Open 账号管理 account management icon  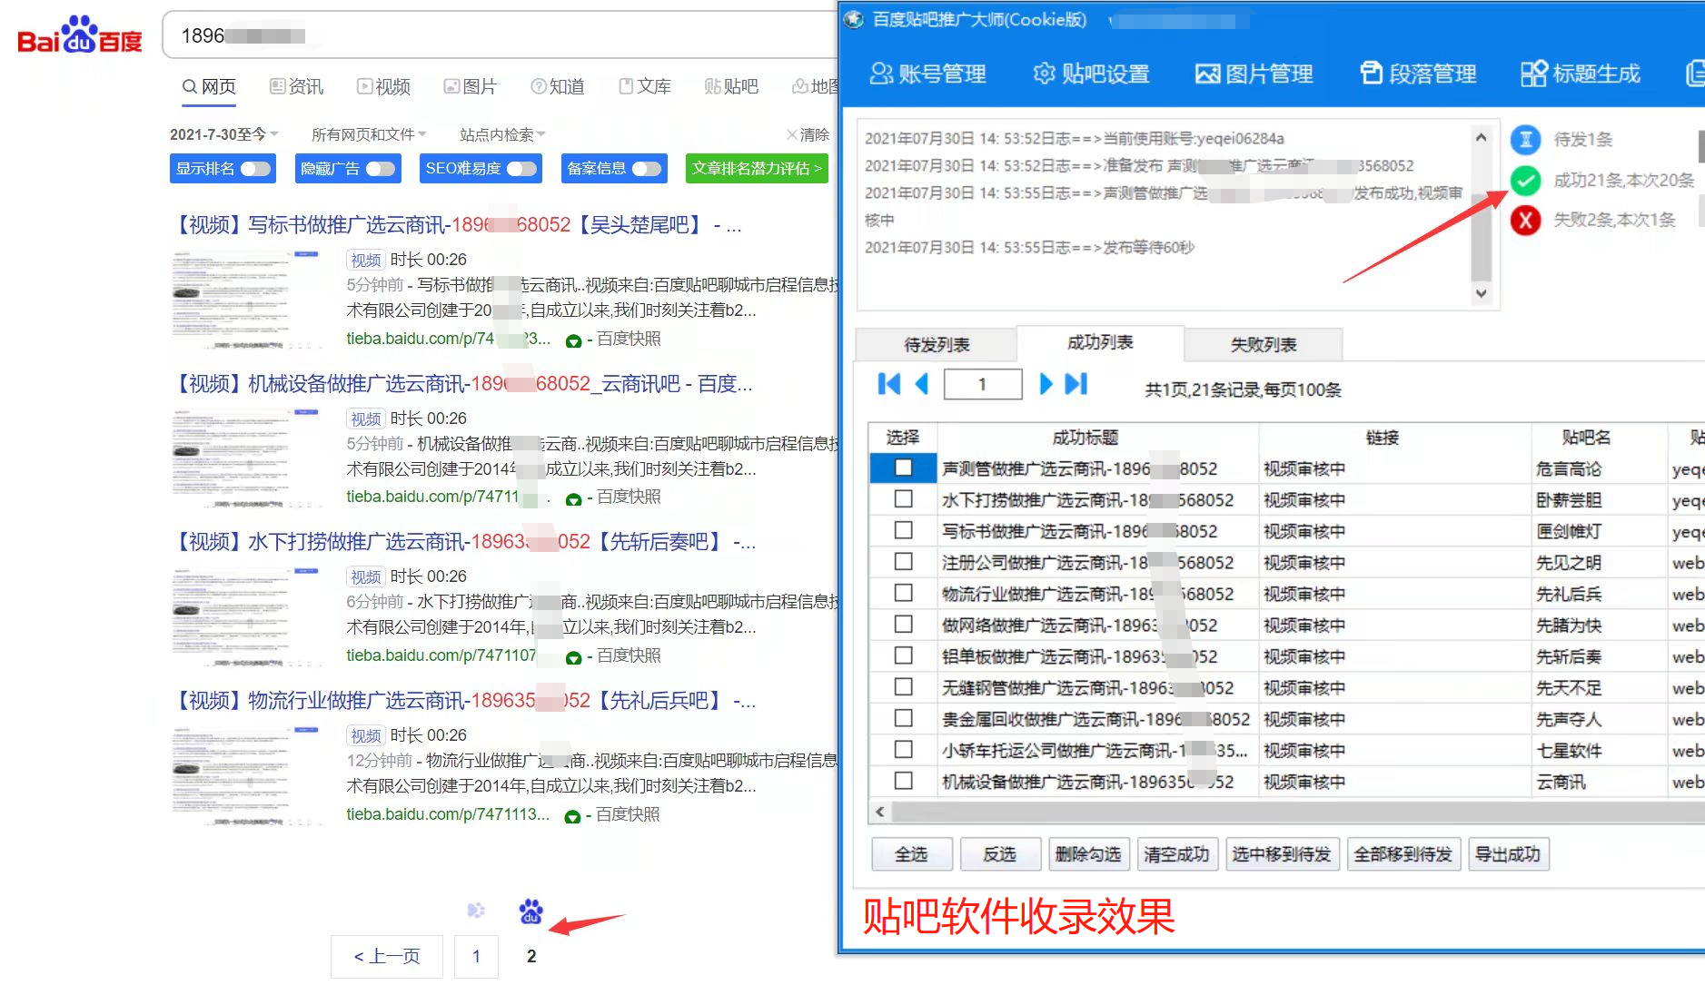coord(881,74)
